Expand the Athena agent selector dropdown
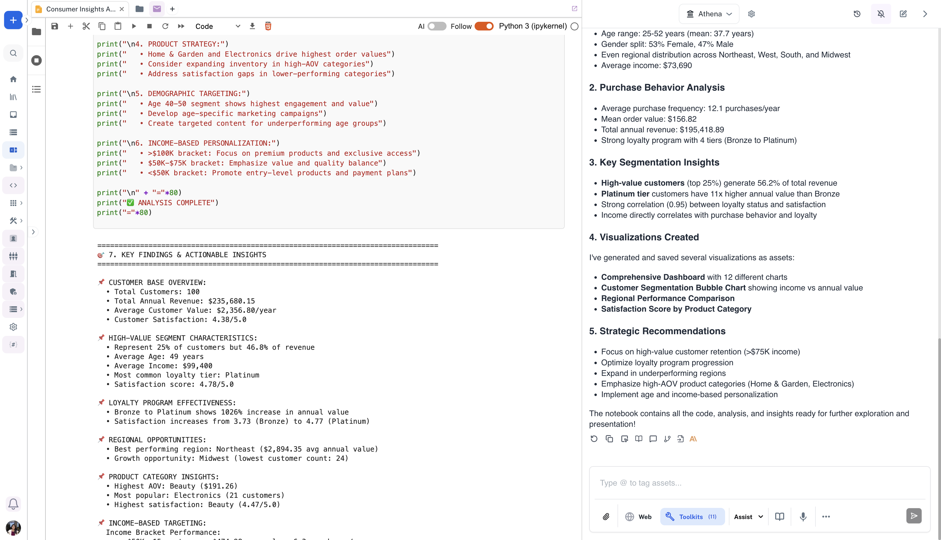941x540 pixels. [709, 14]
